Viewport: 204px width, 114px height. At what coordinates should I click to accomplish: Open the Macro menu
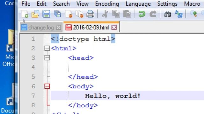(x=192, y=4)
